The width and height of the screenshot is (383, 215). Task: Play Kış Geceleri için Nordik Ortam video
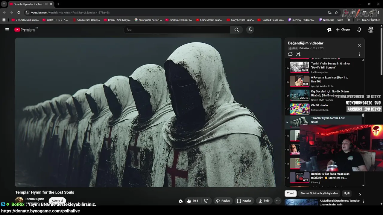pyautogui.click(x=323, y=95)
